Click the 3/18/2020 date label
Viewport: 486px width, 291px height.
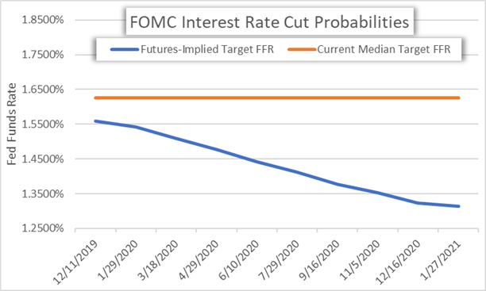pyautogui.click(x=158, y=260)
